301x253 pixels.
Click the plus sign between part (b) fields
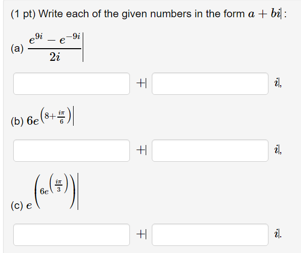click(x=141, y=150)
